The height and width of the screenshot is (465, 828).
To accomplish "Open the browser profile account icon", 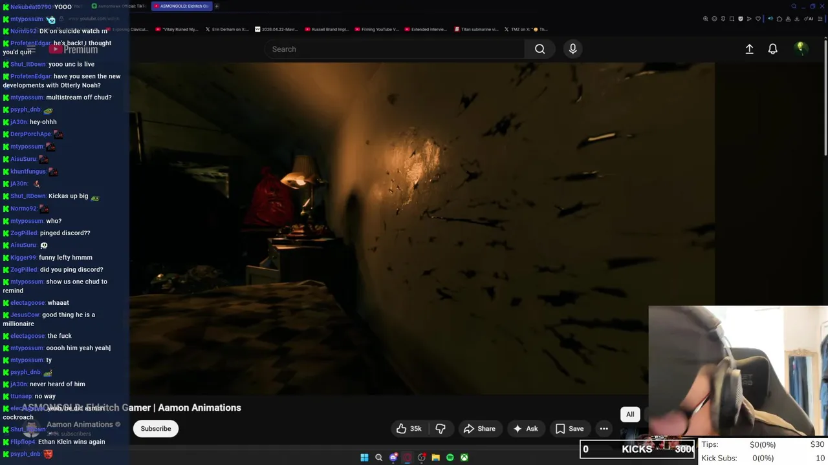I will click(788, 19).
